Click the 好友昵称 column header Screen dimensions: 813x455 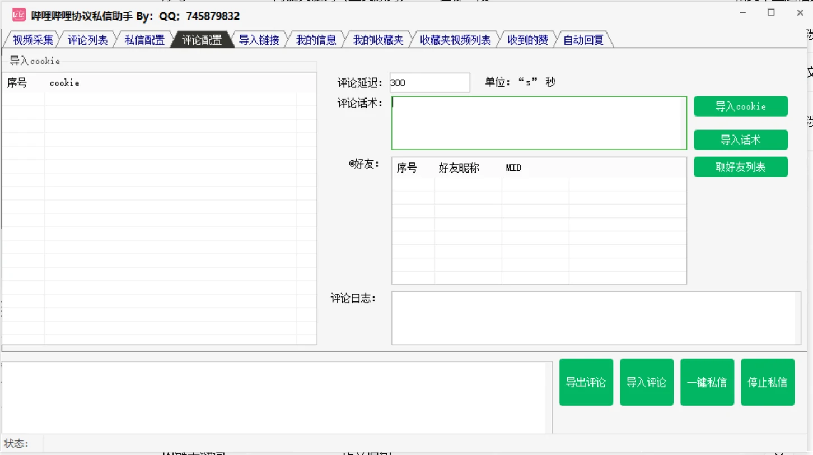[x=459, y=168]
